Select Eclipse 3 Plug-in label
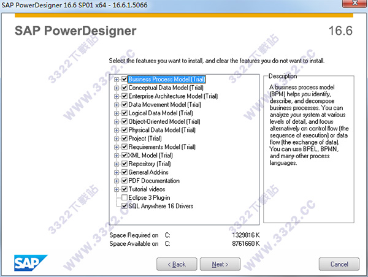Image resolution: width=368 pixels, height=277 pixels. [149, 197]
